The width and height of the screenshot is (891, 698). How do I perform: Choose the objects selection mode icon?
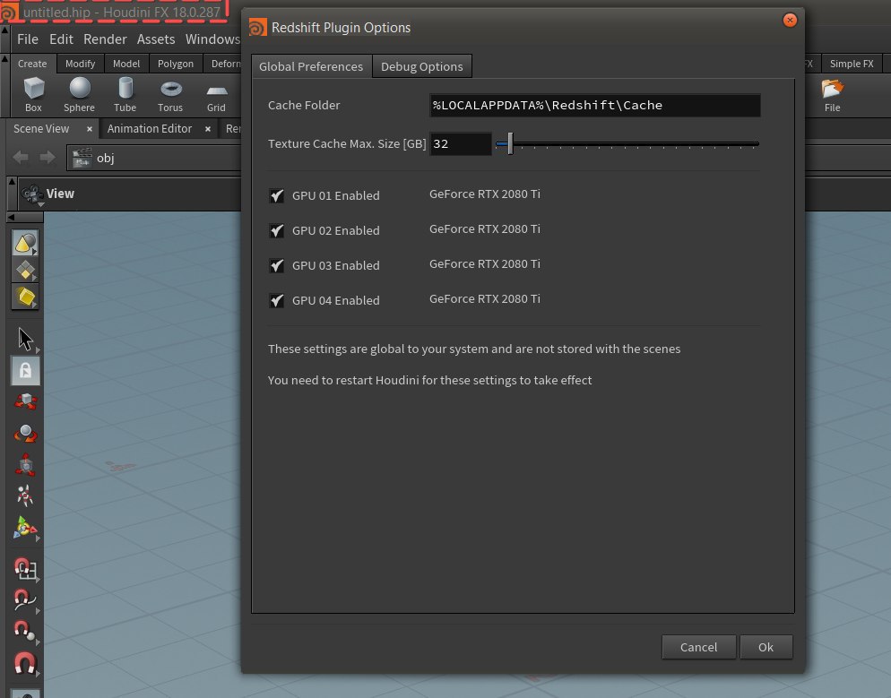[x=25, y=243]
